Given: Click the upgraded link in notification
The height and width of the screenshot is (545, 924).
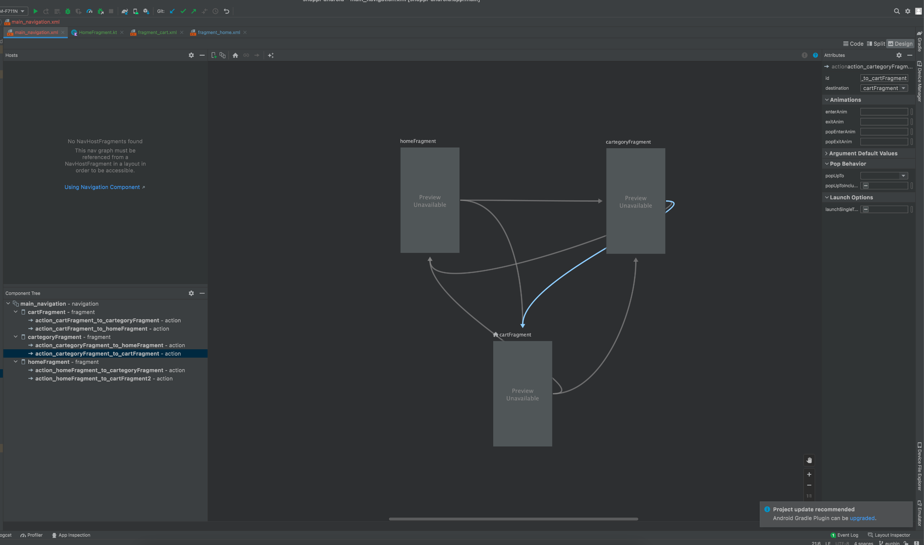Looking at the screenshot, I should point(862,518).
